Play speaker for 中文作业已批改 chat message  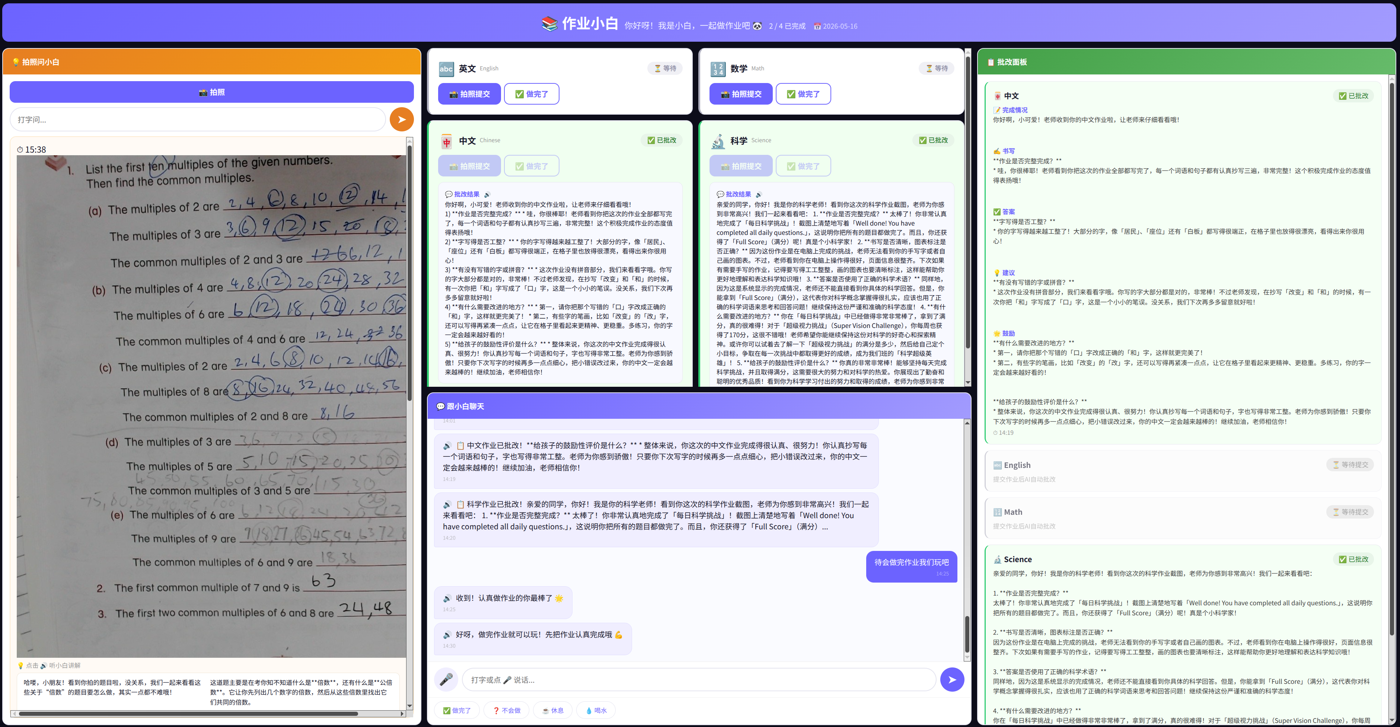(x=447, y=446)
